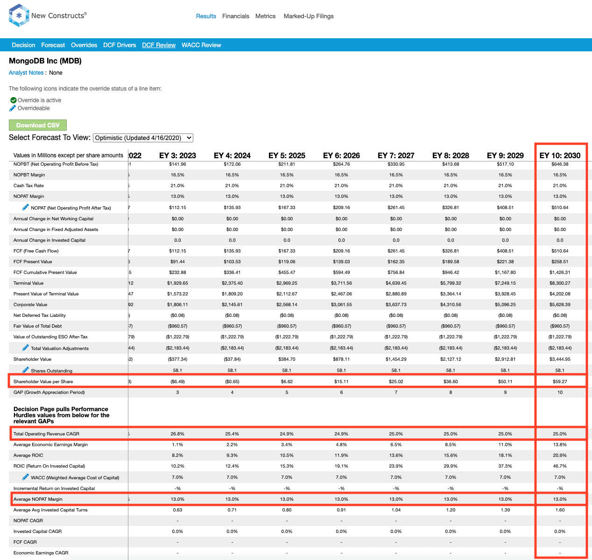The width and height of the screenshot is (592, 560).
Task: Click the 'EY 10: 2030' column header
Action: coord(560,155)
